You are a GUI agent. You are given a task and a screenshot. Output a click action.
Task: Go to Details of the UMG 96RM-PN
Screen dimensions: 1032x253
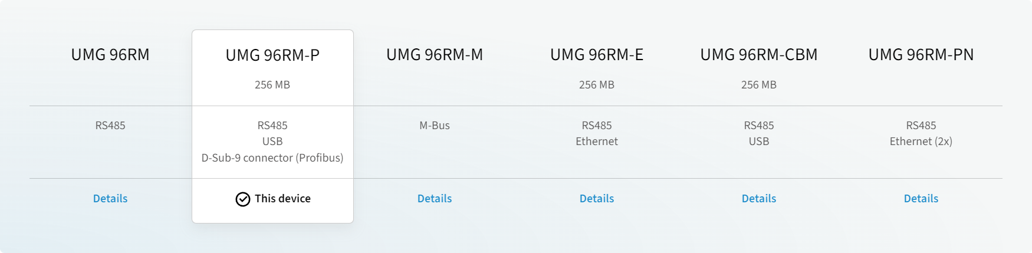coord(921,199)
